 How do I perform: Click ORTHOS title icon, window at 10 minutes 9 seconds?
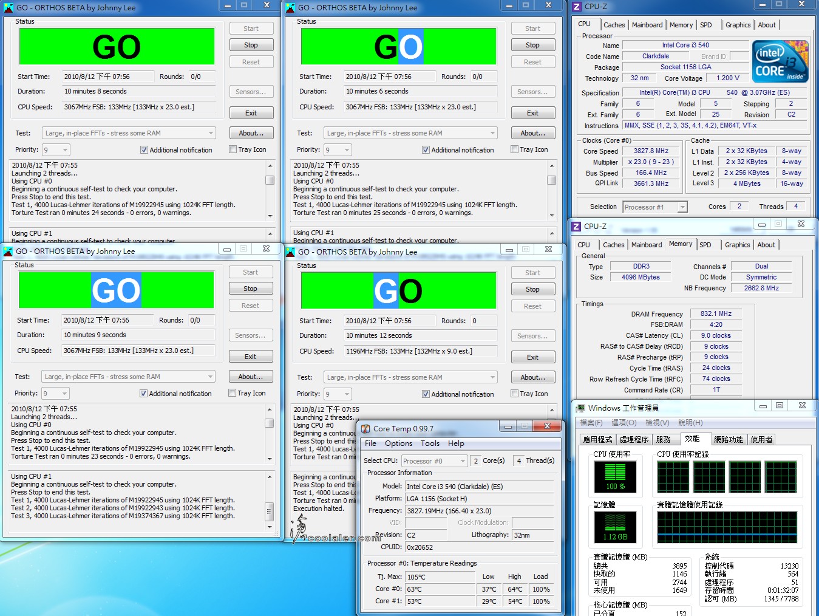click(x=8, y=251)
